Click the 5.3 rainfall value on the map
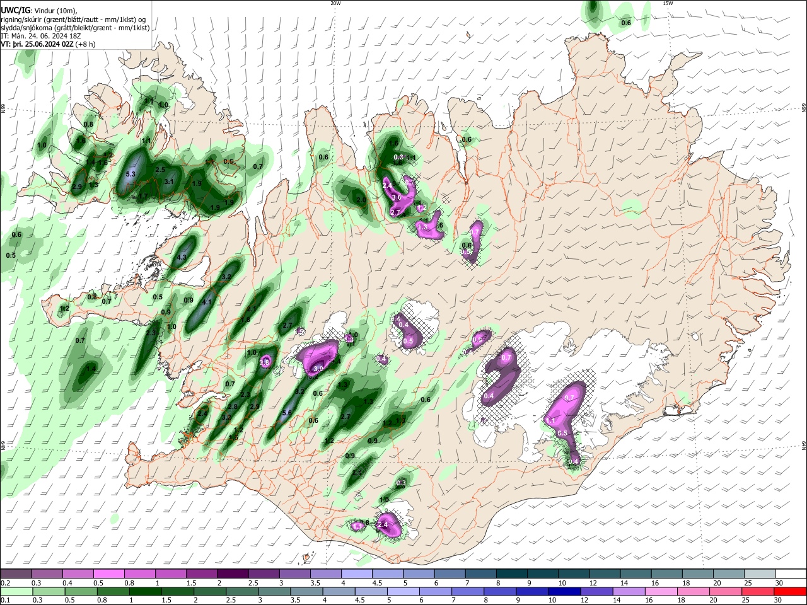Viewport: 807px width, 605px height. point(131,174)
